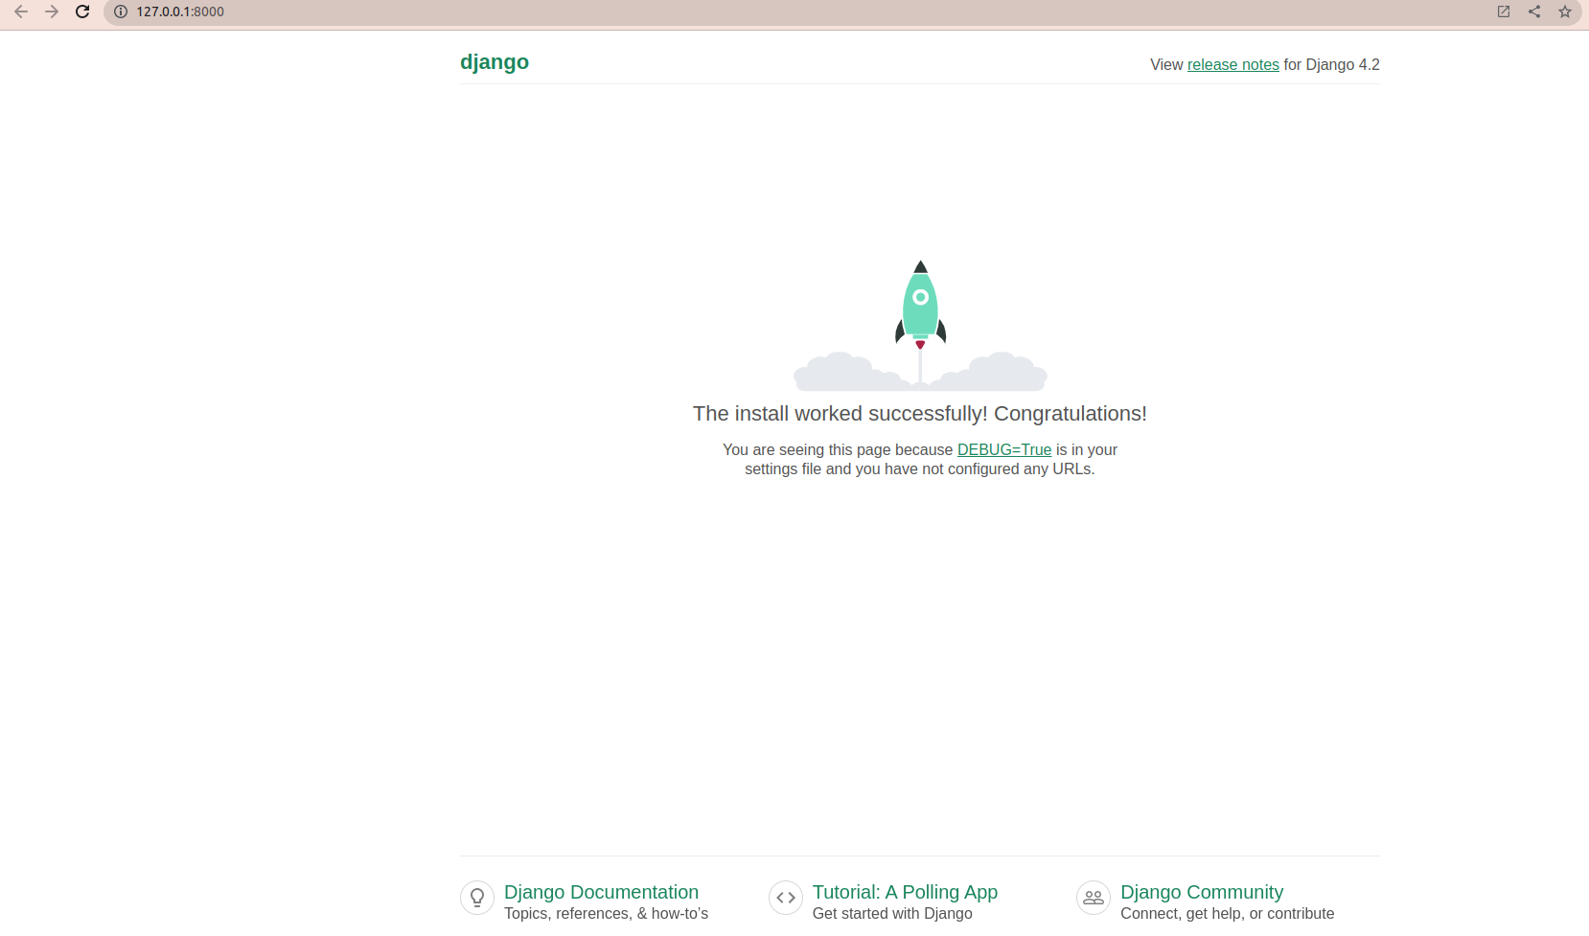The width and height of the screenshot is (1589, 936).
Task: View site information icon in address bar
Action: [121, 11]
